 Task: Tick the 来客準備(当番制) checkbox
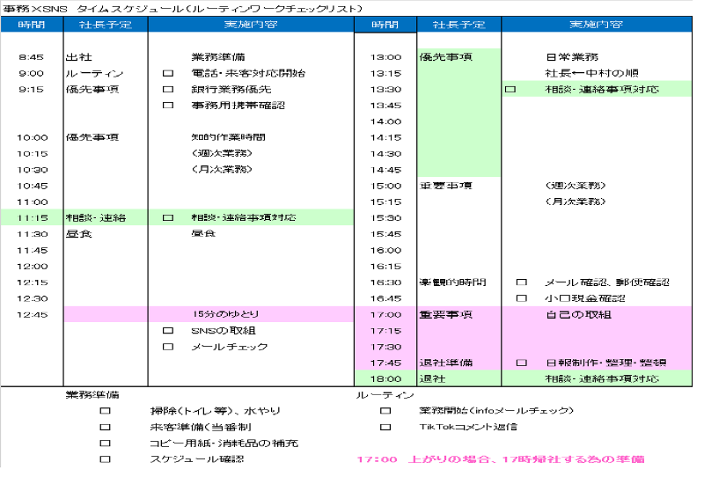(x=105, y=427)
